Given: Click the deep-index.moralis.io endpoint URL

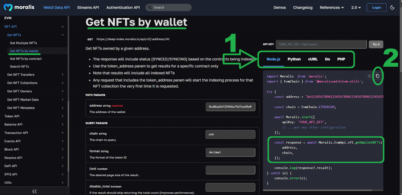Looking at the screenshot, I should tap(133, 39).
